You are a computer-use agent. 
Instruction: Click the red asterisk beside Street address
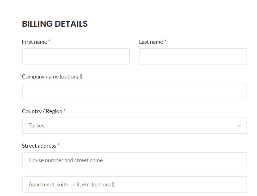59,145
